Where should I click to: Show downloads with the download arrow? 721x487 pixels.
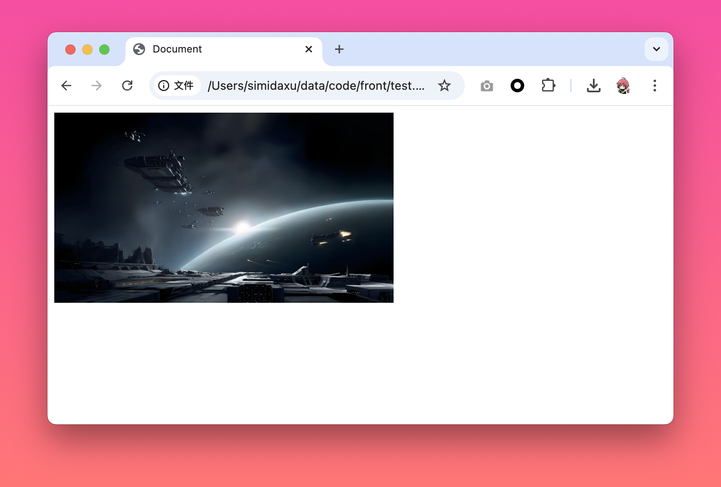[x=594, y=86]
